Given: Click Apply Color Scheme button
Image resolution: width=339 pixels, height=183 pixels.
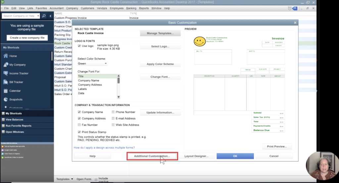Looking at the screenshot, I should pyautogui.click(x=160, y=64).
